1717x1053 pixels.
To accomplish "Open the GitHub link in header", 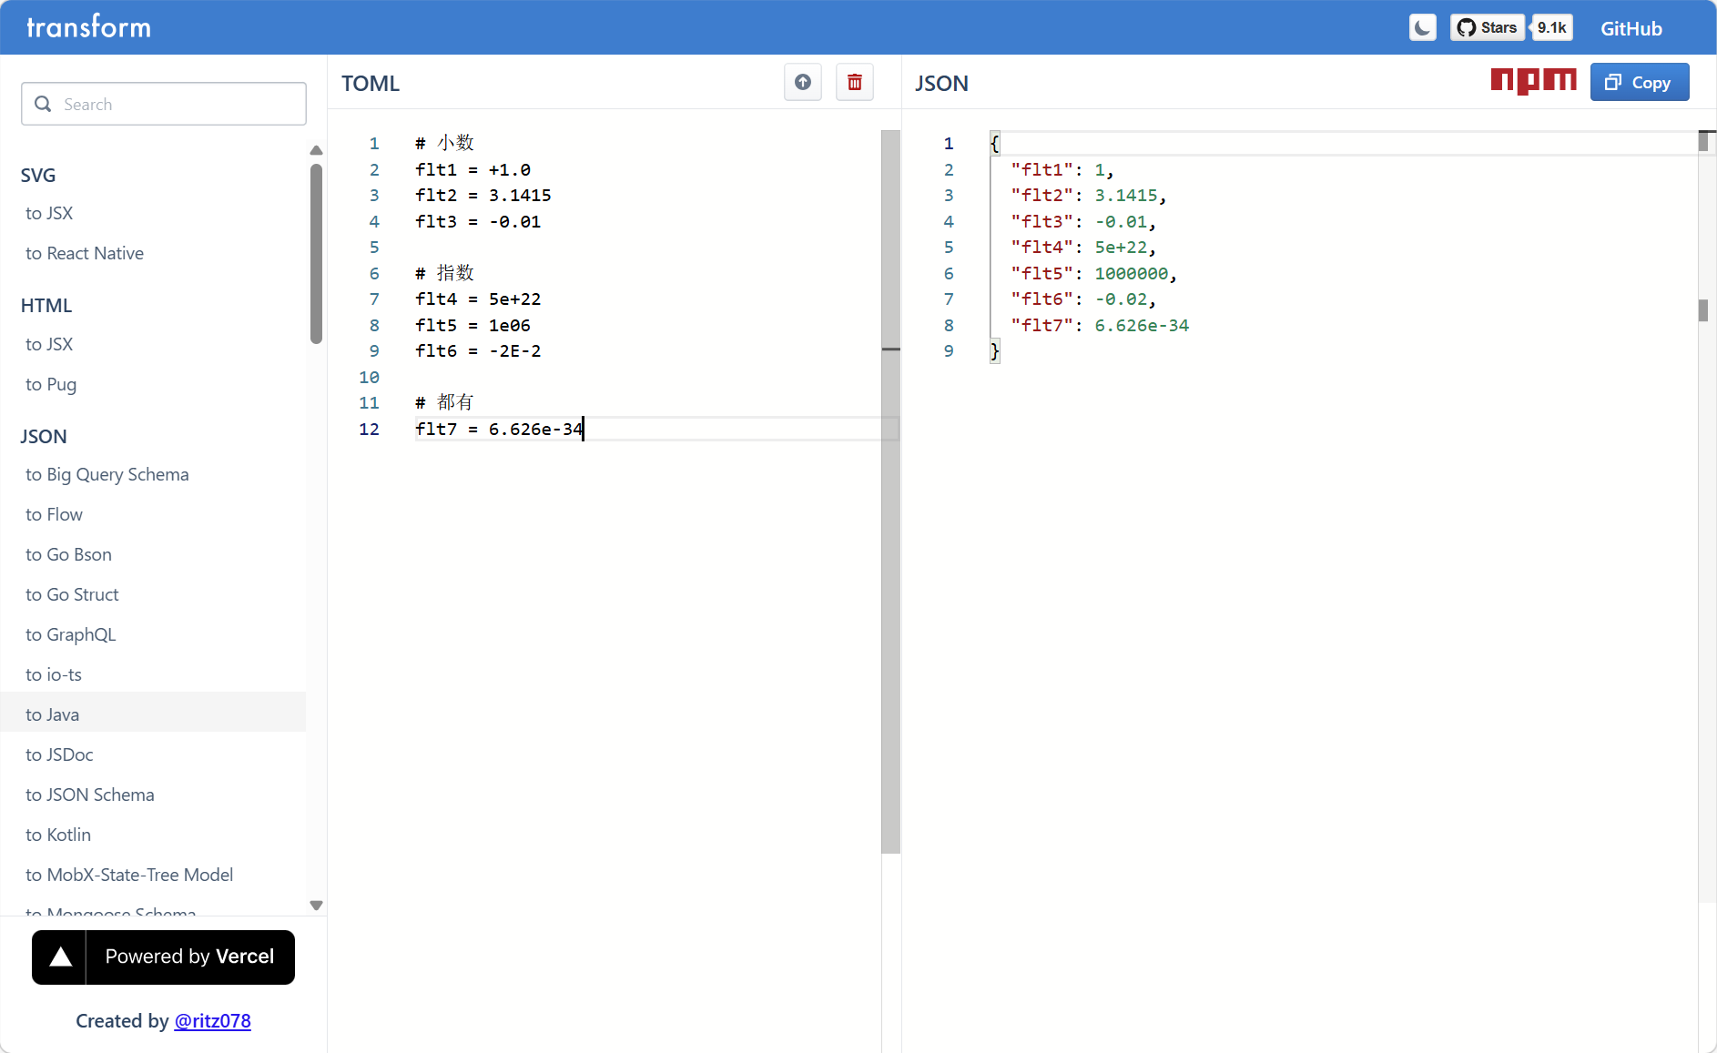I will pyautogui.click(x=1631, y=28).
